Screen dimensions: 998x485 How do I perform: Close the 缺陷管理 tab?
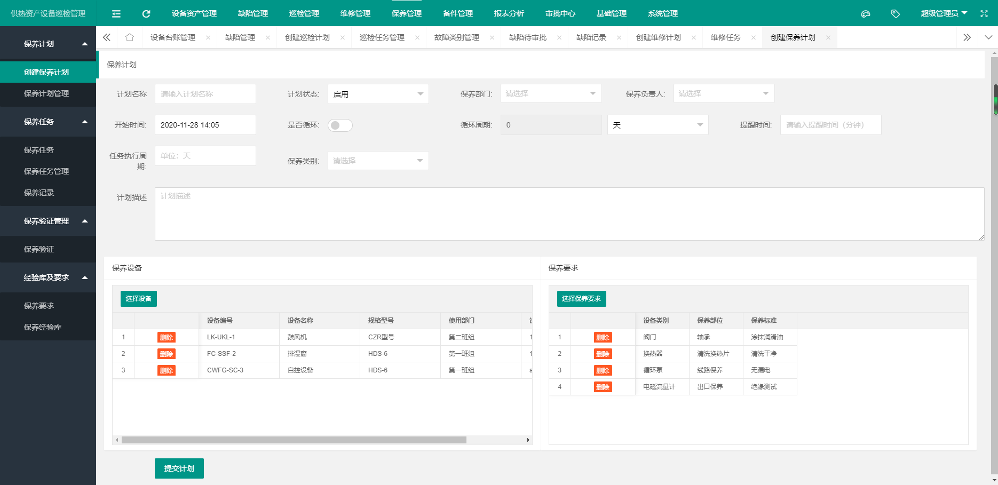(x=268, y=37)
